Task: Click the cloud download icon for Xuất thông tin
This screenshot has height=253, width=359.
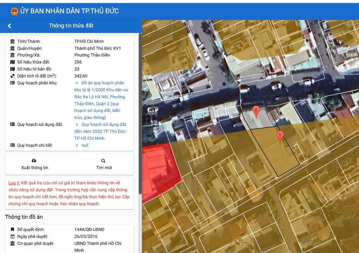Action: click(34, 160)
